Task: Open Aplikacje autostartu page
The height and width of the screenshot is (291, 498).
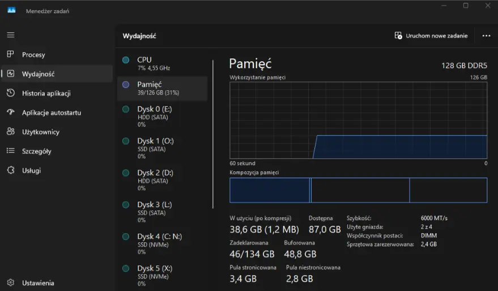Action: 57,112
